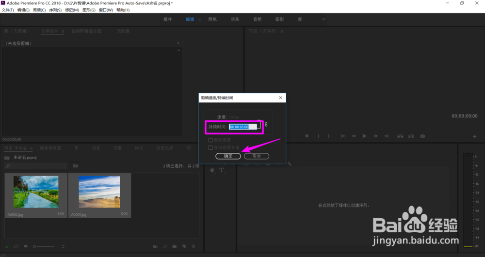The height and width of the screenshot is (257, 485).
Task: Check the 倒放速度 checkbox
Action: (210, 140)
